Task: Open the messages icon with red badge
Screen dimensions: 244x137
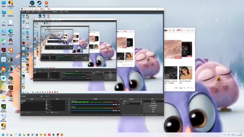Action: point(178,30)
